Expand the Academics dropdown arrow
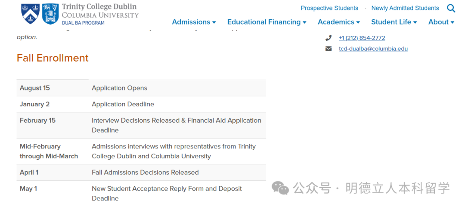The image size is (465, 207). point(358,22)
